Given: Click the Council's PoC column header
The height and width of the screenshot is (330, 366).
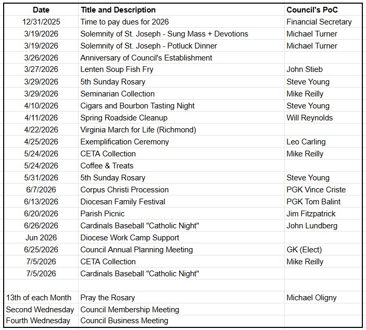Looking at the screenshot, I should click(312, 10).
